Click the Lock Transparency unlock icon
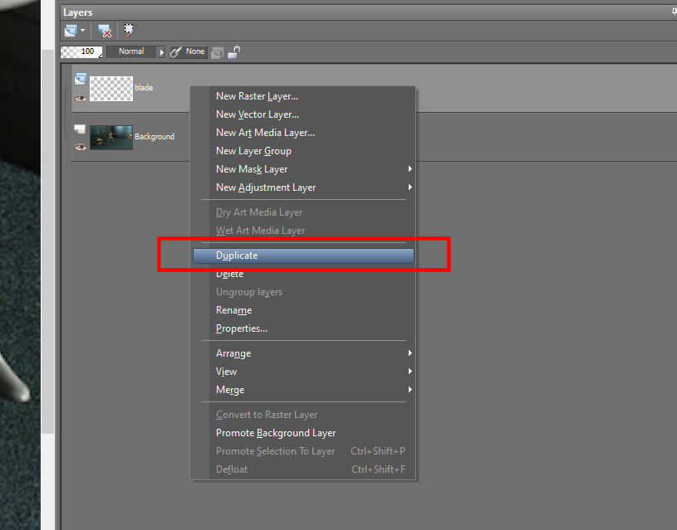The image size is (677, 530). coord(234,52)
